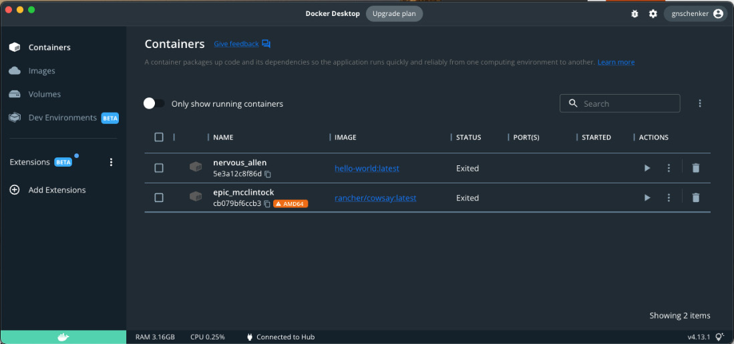Open the troubleshoot bug icon
The image size is (734, 344).
tap(634, 14)
